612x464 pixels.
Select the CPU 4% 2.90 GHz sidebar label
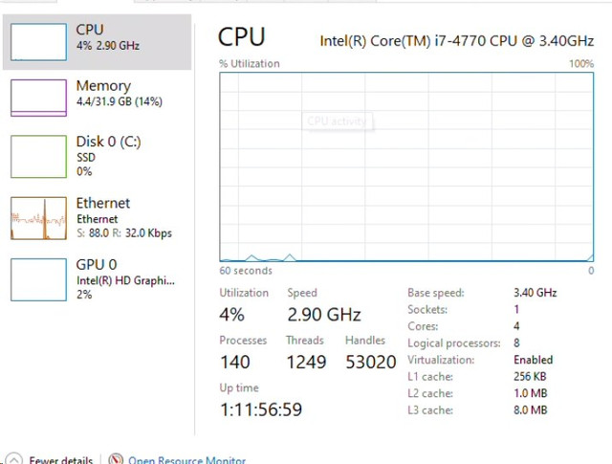click(108, 37)
